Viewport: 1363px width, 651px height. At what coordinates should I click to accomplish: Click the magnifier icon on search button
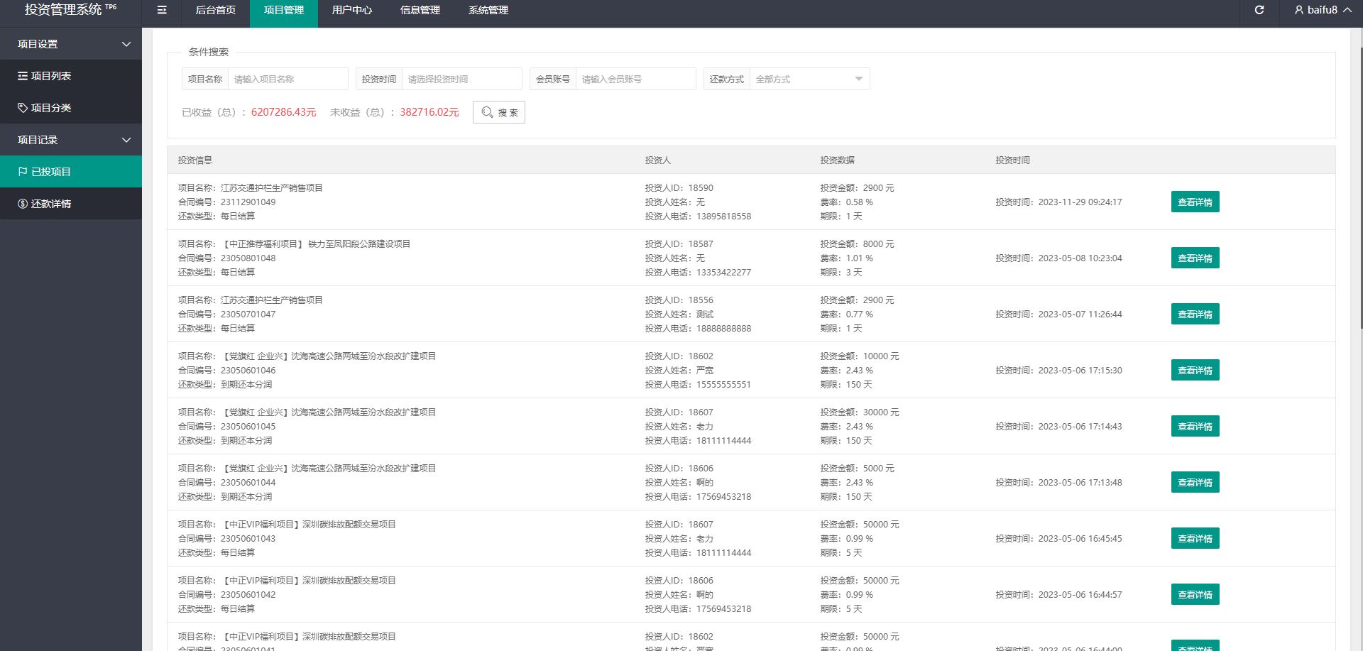(x=487, y=112)
